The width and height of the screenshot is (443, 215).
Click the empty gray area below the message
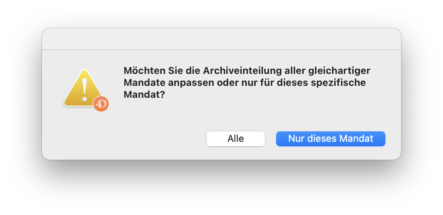point(221,116)
